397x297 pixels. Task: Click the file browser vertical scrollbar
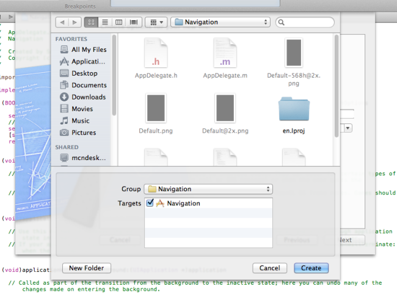(x=337, y=86)
